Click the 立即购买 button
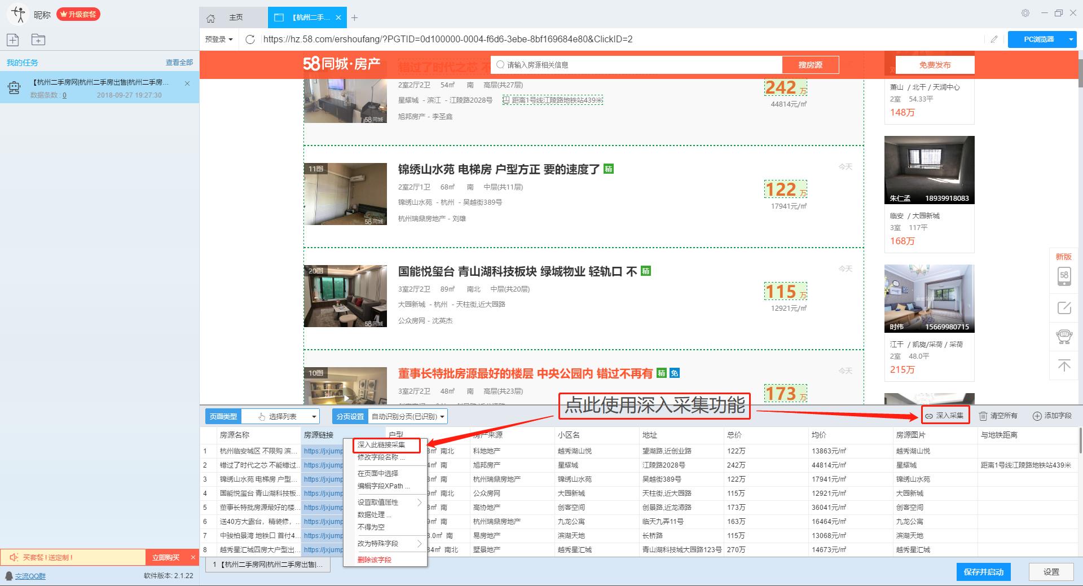This screenshot has height=586, width=1083. (166, 557)
